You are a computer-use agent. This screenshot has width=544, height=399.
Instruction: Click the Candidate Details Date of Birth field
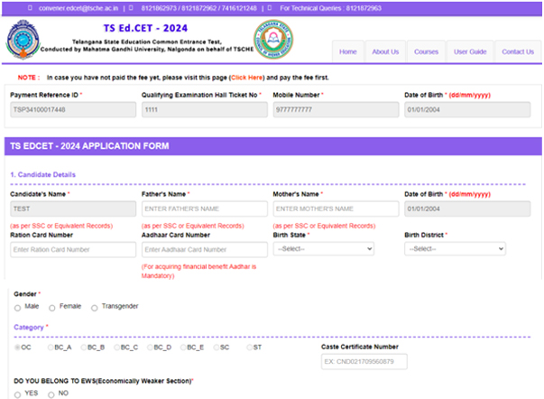pyautogui.click(x=467, y=209)
